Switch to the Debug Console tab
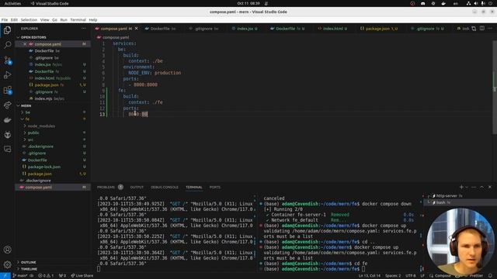Viewport: 497px width, 279px height. coord(165,188)
